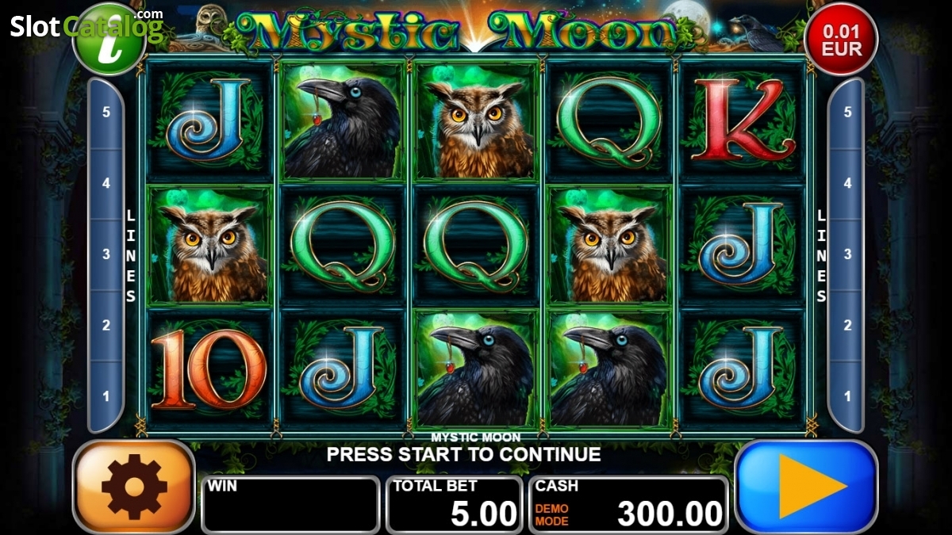Click the empty Win amount field
This screenshot has height=535, width=952.
pos(290,504)
